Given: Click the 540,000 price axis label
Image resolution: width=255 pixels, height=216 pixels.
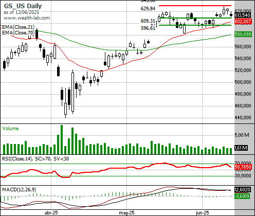Looking at the screenshot, I should click(243, 59).
